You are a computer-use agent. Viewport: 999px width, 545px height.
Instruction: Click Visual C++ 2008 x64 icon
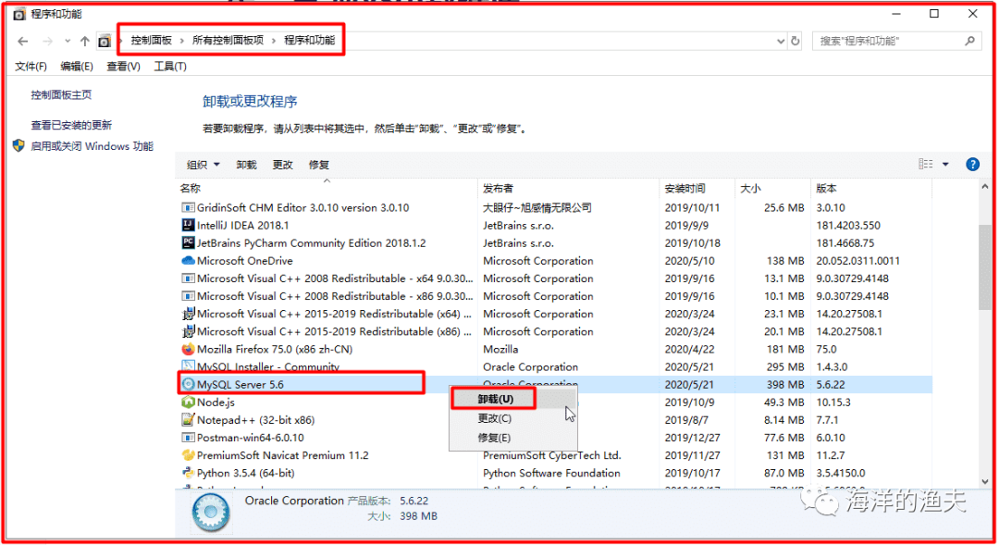(x=188, y=279)
